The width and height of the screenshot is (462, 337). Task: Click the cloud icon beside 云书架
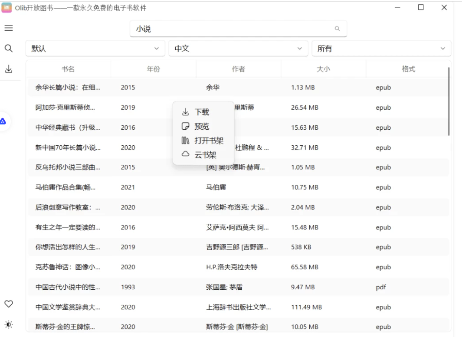185,154
